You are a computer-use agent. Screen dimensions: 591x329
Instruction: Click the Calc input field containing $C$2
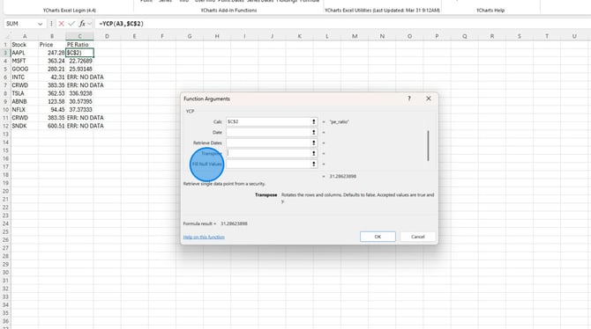(268, 121)
